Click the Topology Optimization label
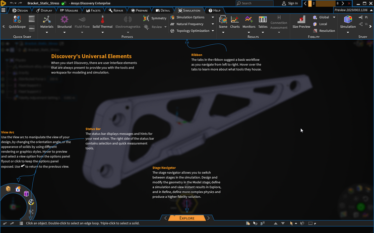This screenshot has height=233, width=374. [x=193, y=31]
